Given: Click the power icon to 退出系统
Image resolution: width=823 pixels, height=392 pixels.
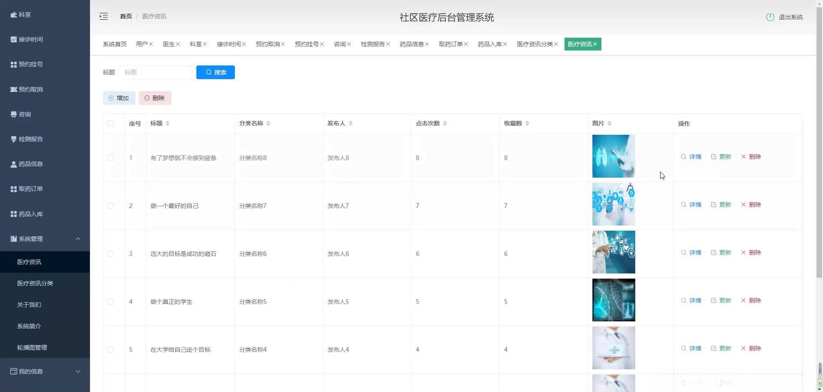Looking at the screenshot, I should (x=769, y=17).
